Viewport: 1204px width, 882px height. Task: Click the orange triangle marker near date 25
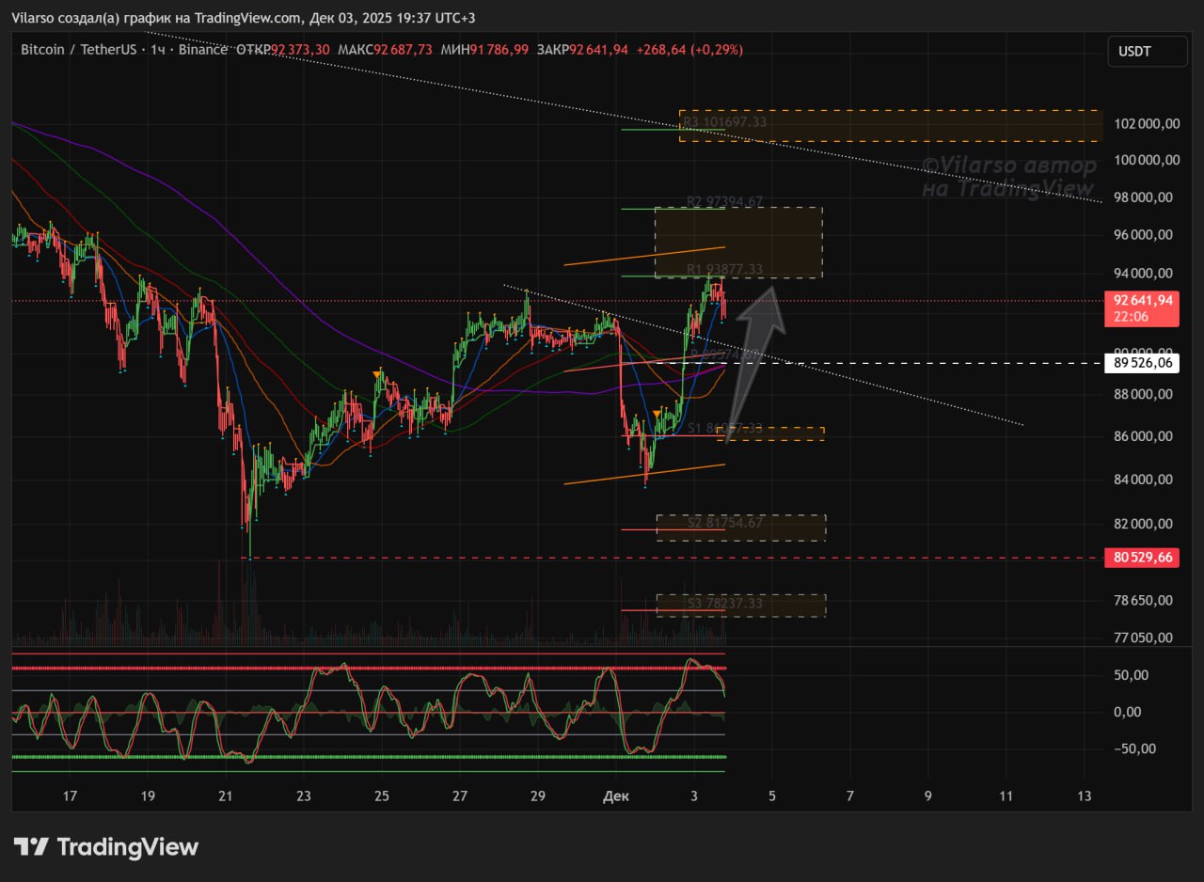click(377, 375)
